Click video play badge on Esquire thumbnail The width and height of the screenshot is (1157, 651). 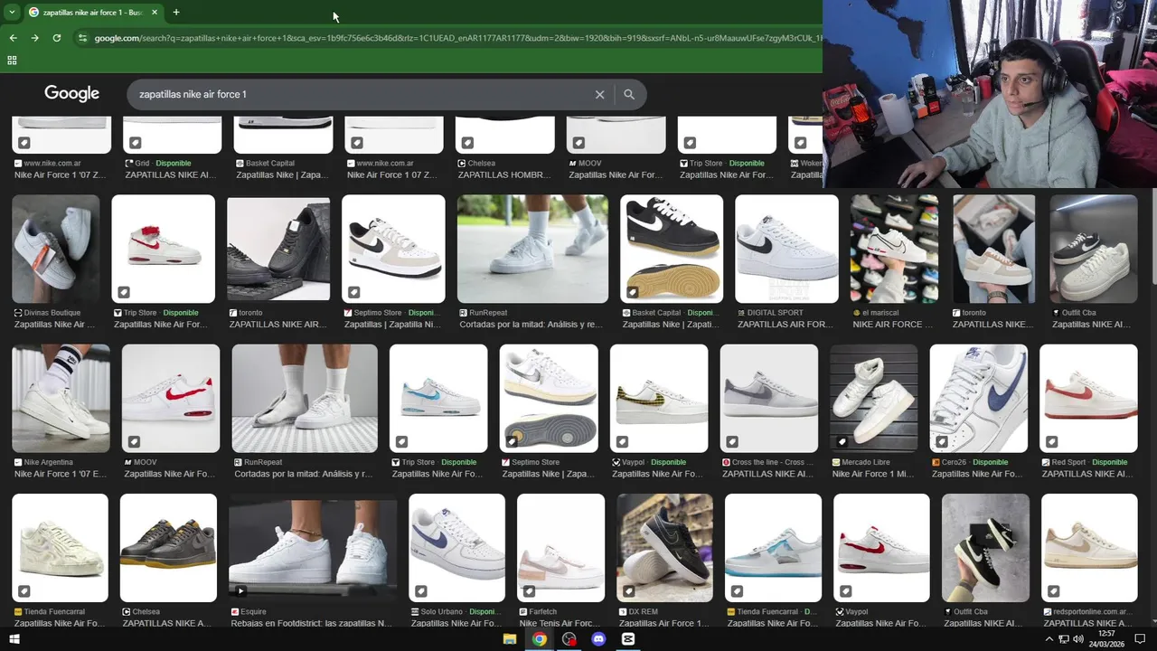pyautogui.click(x=240, y=591)
